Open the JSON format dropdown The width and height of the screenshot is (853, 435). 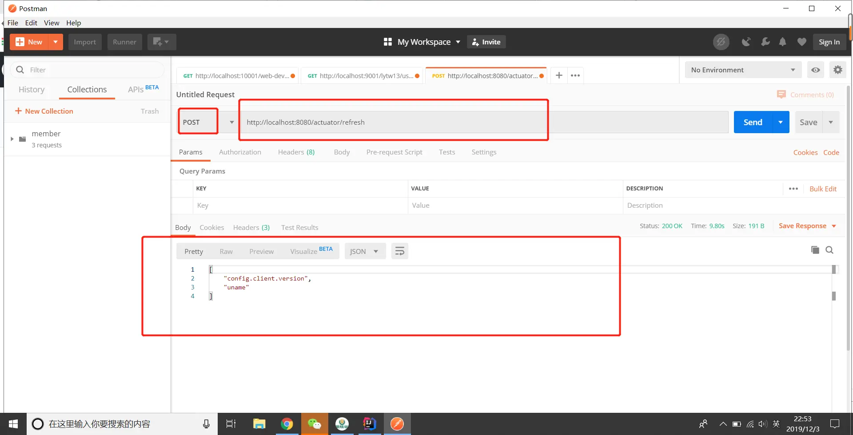365,251
